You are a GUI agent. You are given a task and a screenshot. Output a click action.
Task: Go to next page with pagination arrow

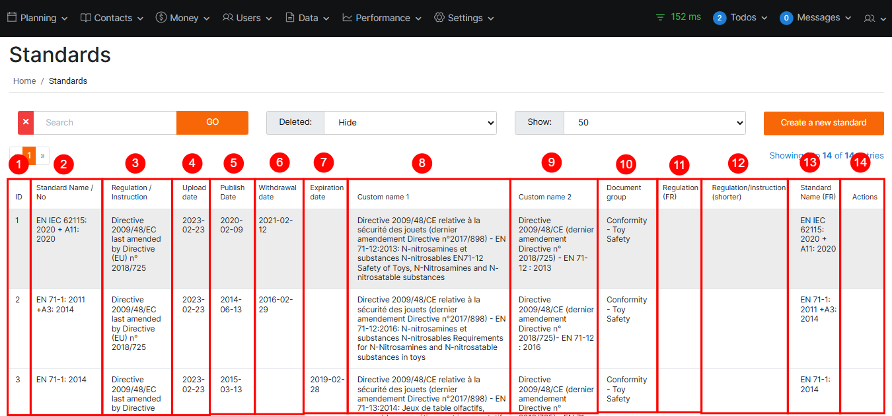click(42, 156)
